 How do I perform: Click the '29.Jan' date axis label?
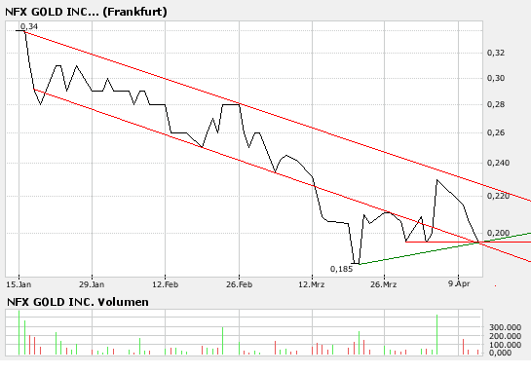click(x=92, y=284)
